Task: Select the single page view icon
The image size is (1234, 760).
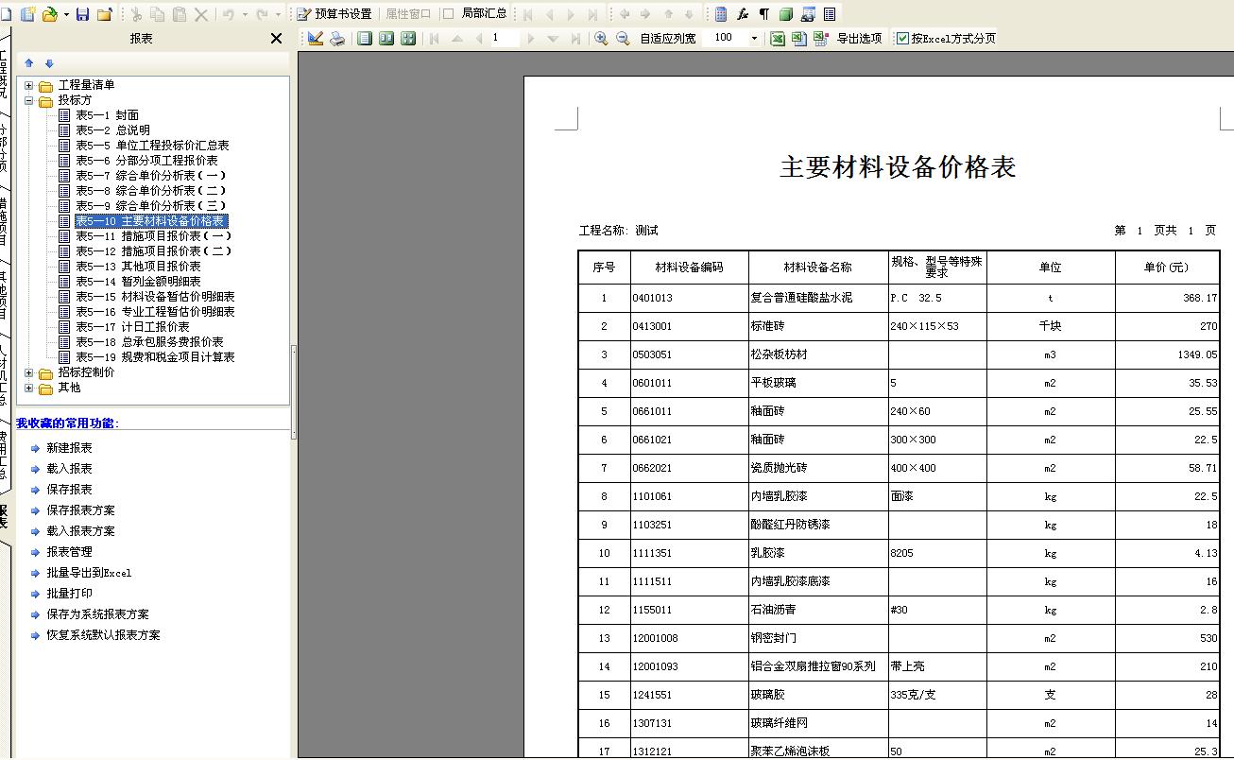Action: pyautogui.click(x=365, y=38)
